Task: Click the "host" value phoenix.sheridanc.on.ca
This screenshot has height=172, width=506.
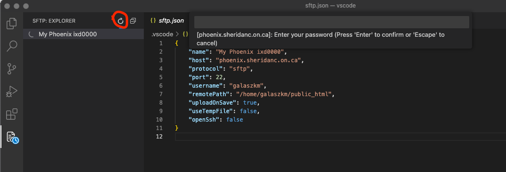Action: tap(260, 60)
